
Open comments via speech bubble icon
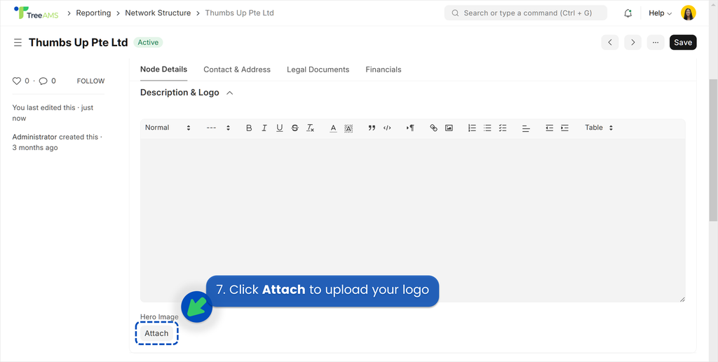(x=43, y=81)
